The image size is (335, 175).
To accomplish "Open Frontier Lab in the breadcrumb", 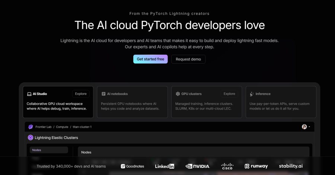I will point(44,127).
